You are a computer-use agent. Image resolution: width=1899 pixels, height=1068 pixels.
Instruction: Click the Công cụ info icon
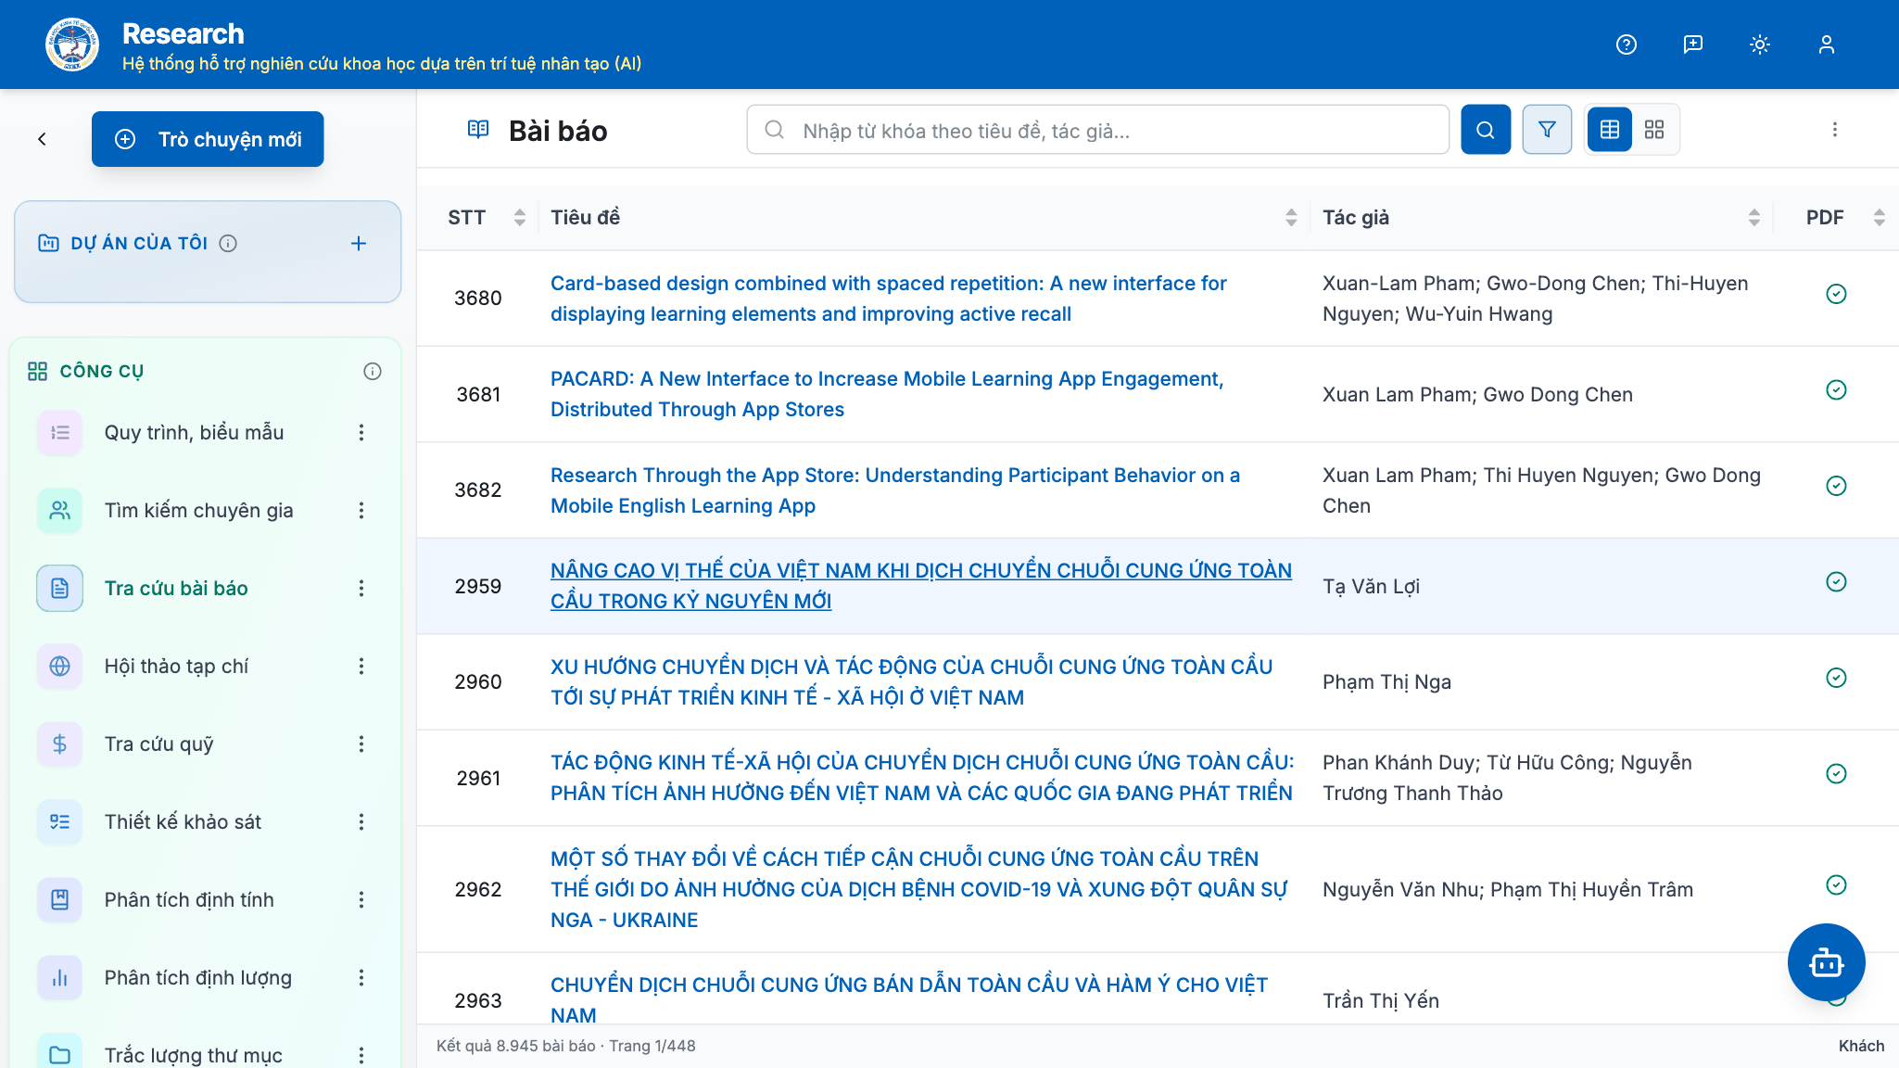pos(373,372)
